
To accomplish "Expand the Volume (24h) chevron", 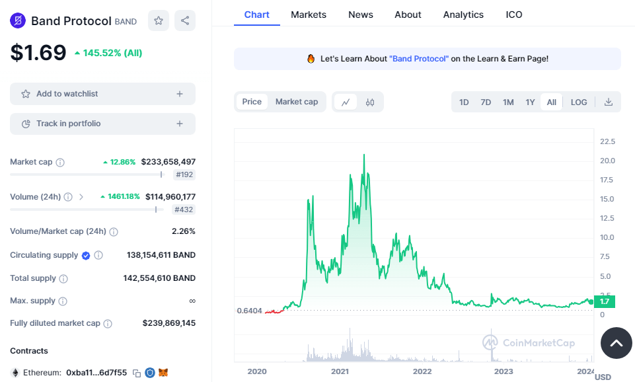I will pos(81,196).
